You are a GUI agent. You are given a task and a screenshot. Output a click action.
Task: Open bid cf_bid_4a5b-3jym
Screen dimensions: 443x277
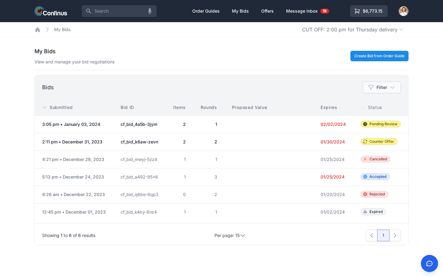139,124
